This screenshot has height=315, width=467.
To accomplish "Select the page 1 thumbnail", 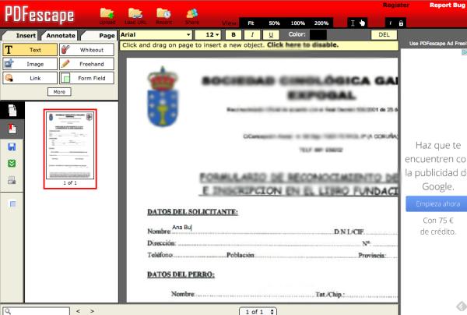I will [x=70, y=149].
